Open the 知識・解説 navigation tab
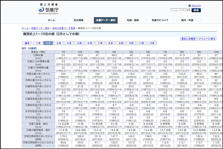 coord(133,20)
